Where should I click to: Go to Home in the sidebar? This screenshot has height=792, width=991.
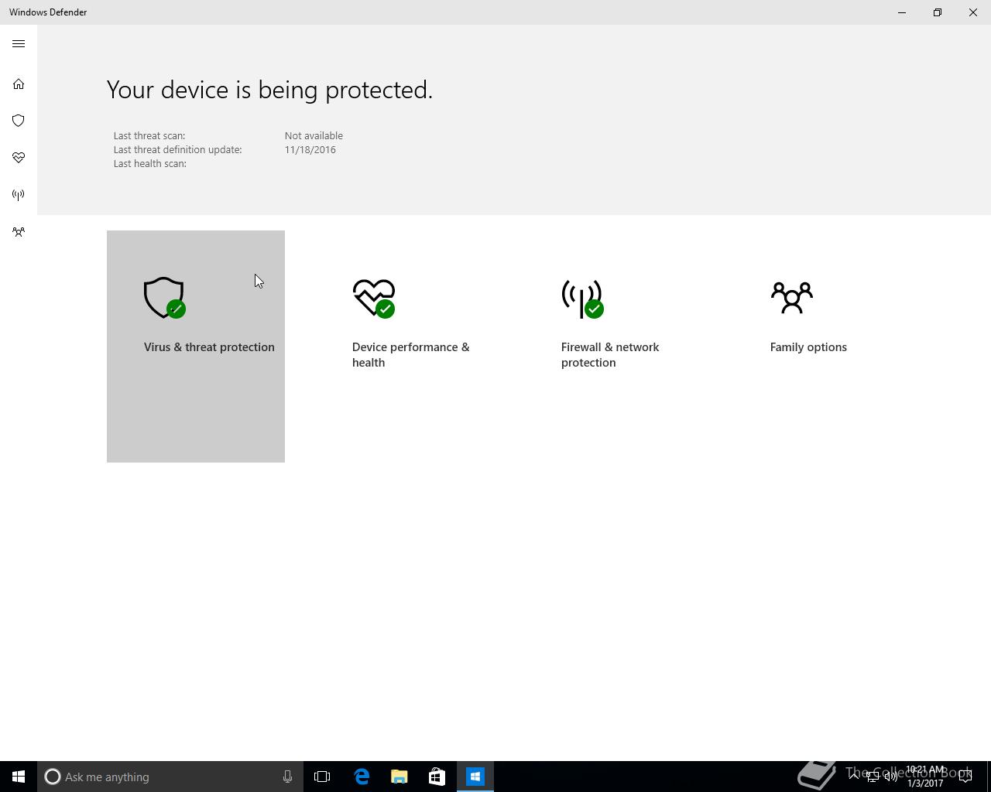click(19, 84)
